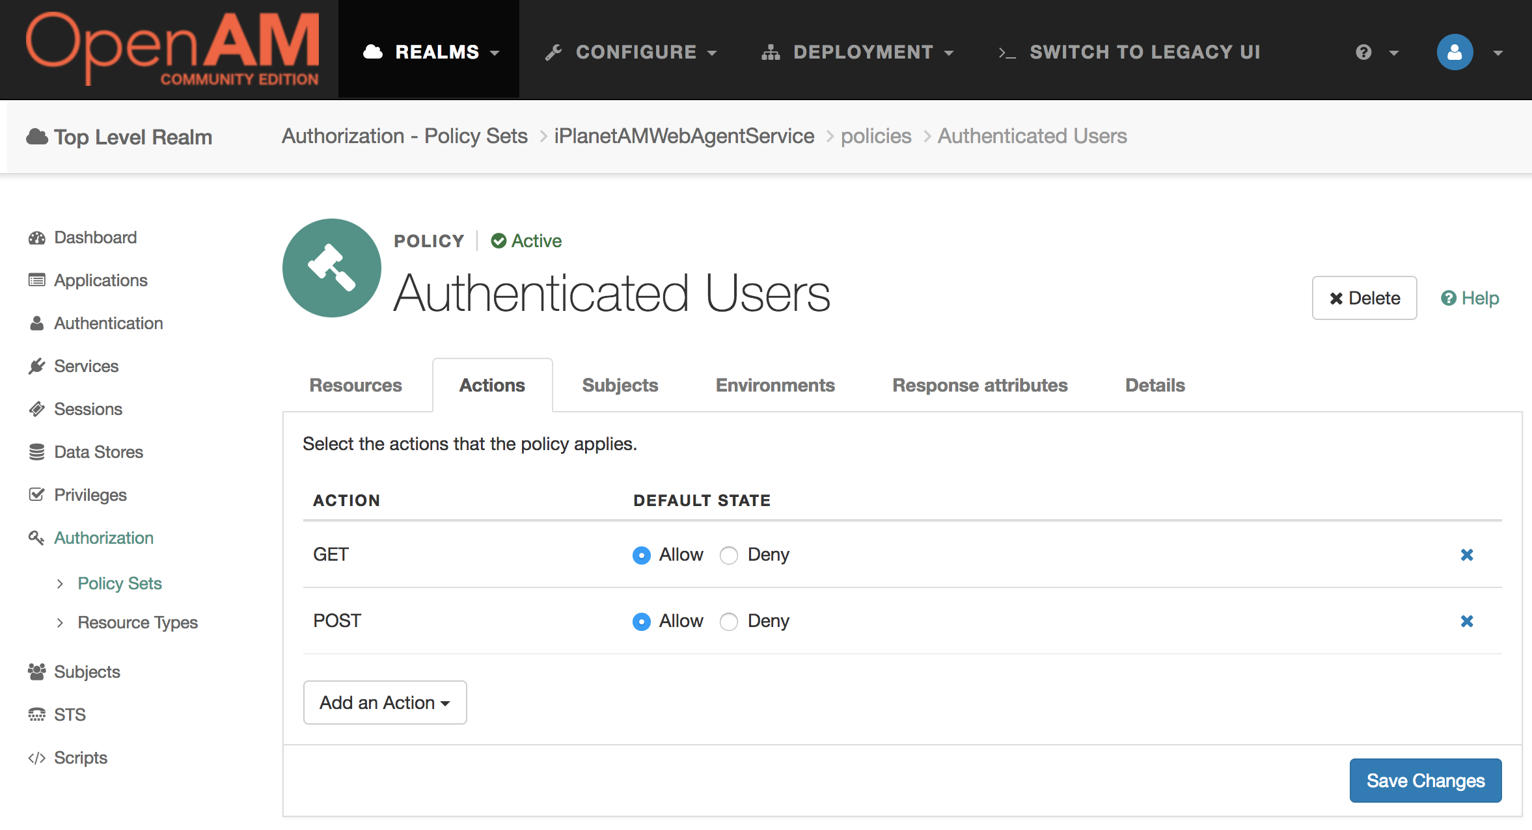Click the Sessions ticket icon
This screenshot has height=830, width=1532.
click(36, 409)
